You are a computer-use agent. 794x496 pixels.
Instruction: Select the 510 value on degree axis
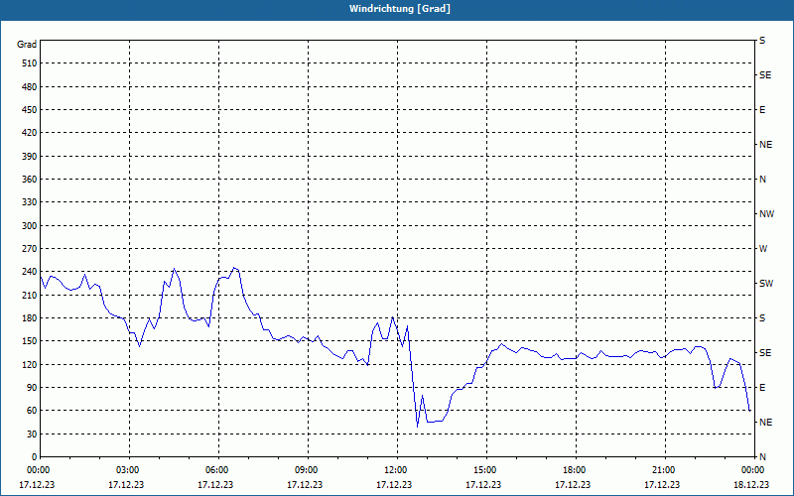coord(30,63)
